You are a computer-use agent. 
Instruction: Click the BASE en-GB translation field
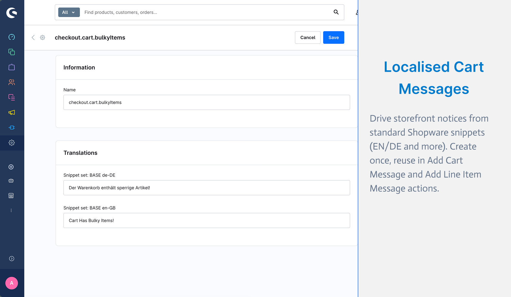click(207, 221)
